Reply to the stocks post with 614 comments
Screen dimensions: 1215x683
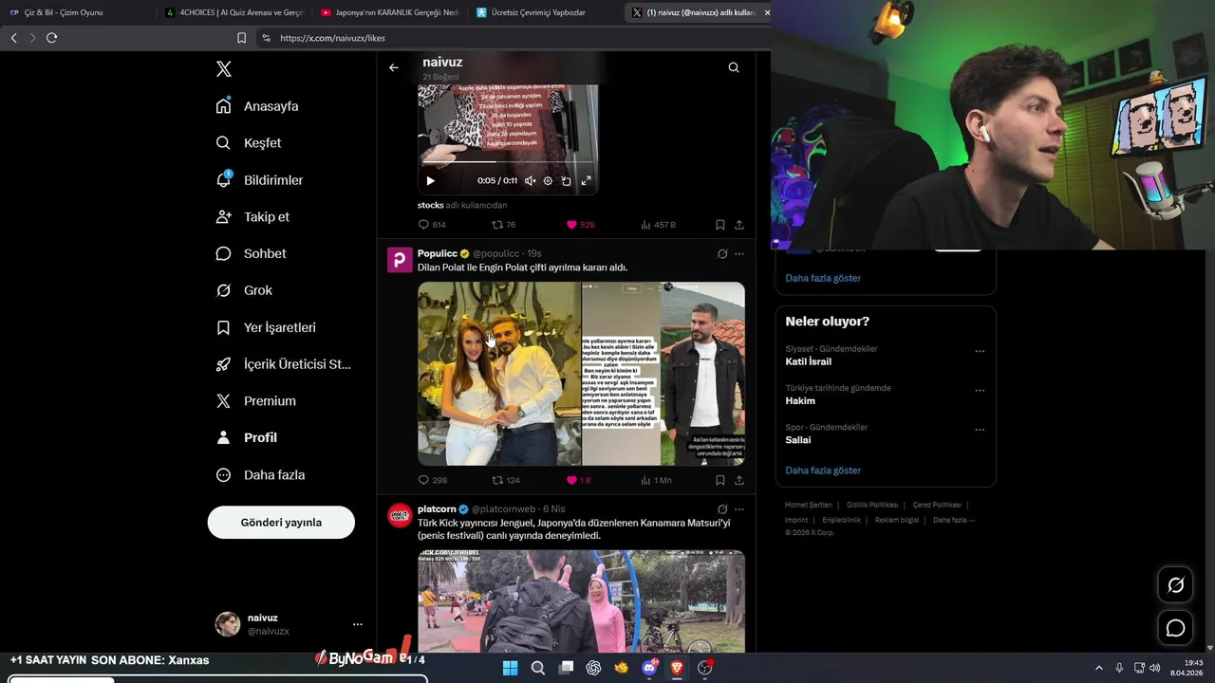click(x=432, y=225)
